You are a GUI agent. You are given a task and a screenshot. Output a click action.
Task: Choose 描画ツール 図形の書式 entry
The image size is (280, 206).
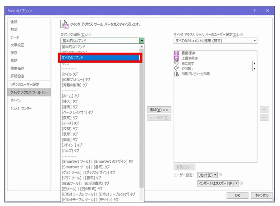pyautogui.click(x=100, y=183)
